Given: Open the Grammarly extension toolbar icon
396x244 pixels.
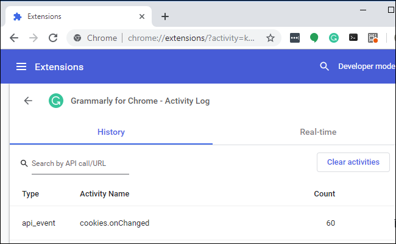Looking at the screenshot, I should click(x=334, y=38).
